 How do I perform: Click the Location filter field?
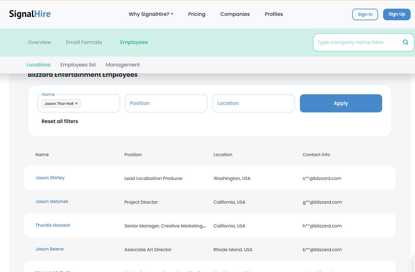254,103
